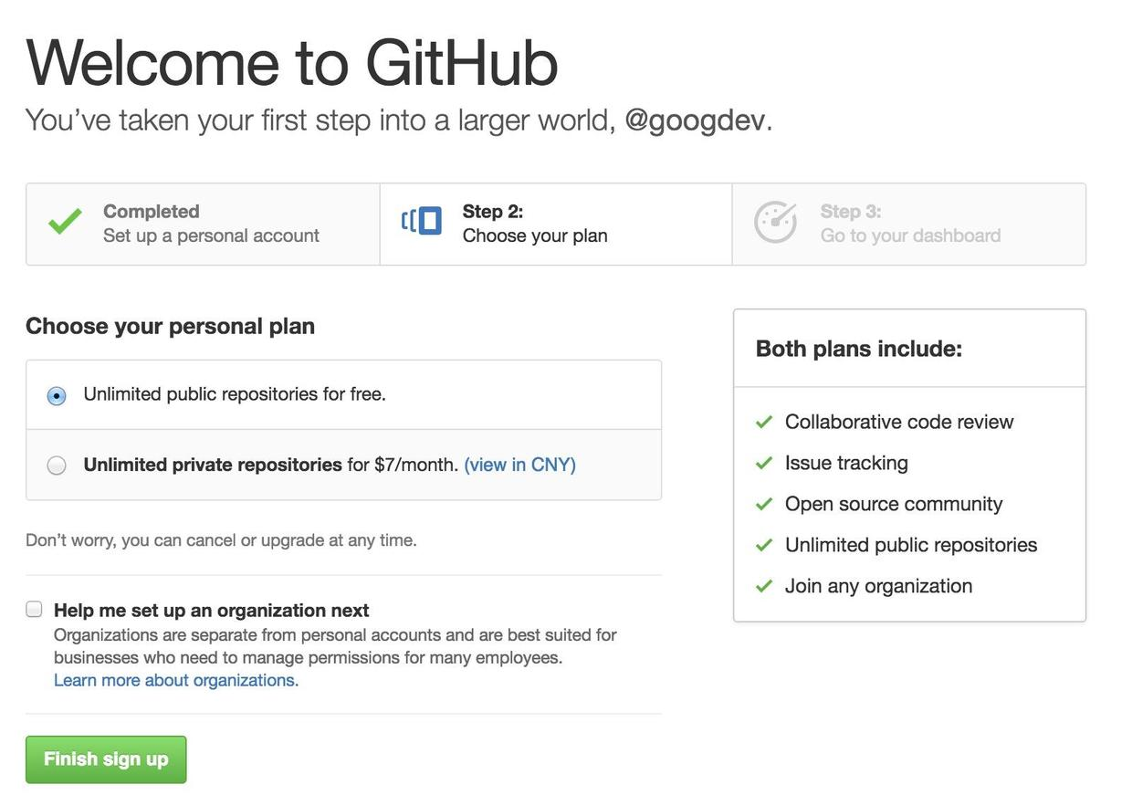Click checkmark beside Issue tracking
The image size is (1132, 795).
click(764, 463)
